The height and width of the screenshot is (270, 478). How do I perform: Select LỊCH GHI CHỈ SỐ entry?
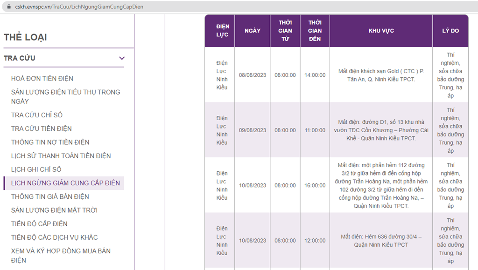[x=36, y=169]
